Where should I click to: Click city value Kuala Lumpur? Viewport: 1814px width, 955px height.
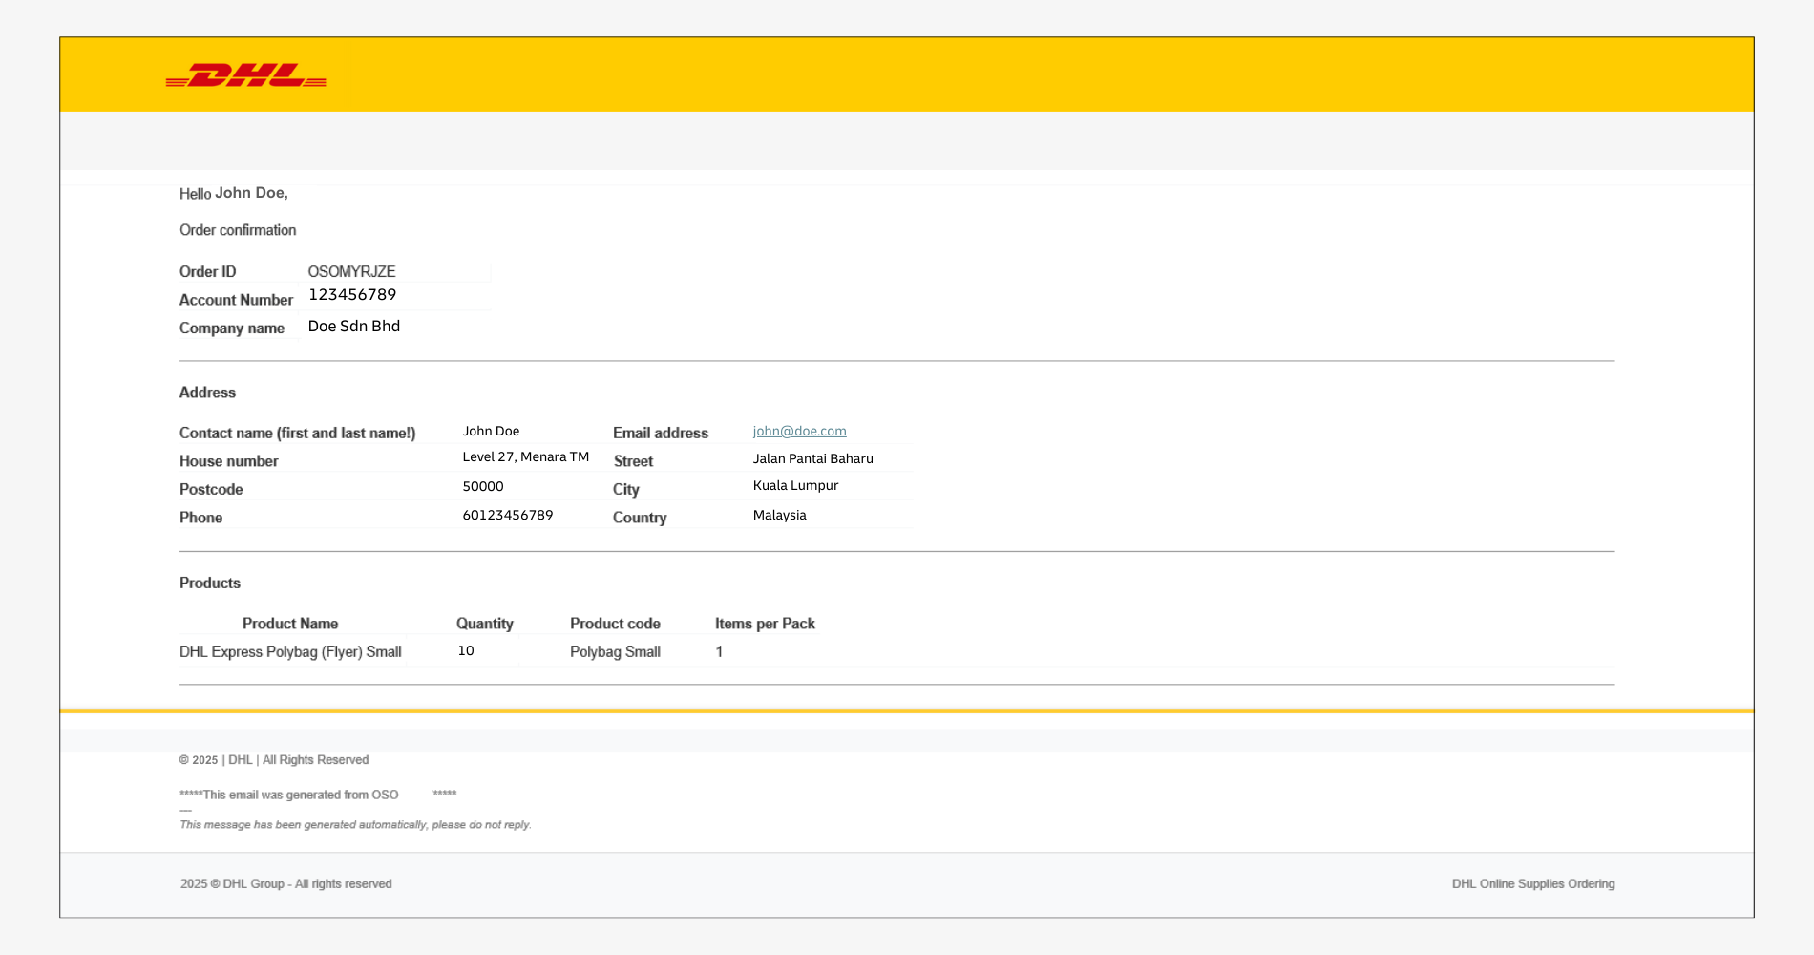pyautogui.click(x=795, y=485)
